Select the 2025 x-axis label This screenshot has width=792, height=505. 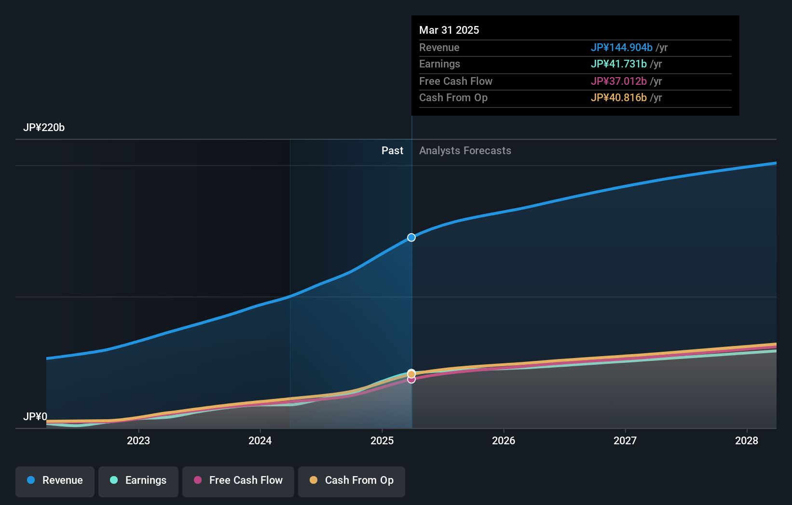(x=382, y=440)
